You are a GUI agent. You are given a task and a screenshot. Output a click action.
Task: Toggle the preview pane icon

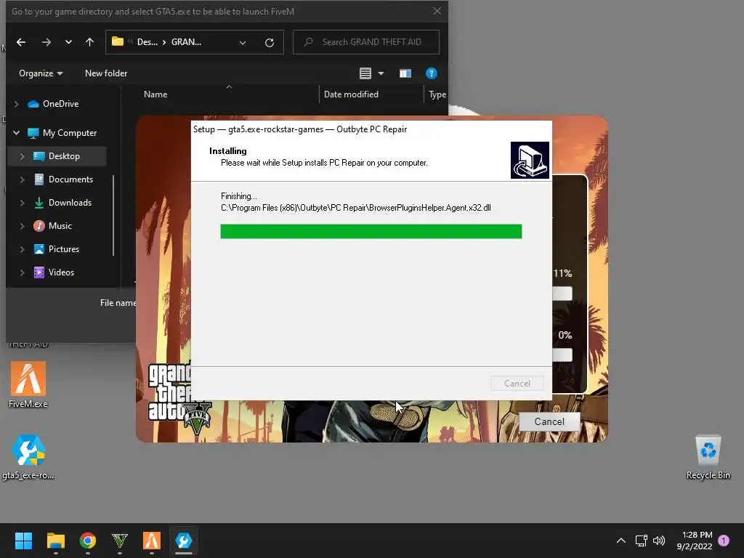coord(405,73)
